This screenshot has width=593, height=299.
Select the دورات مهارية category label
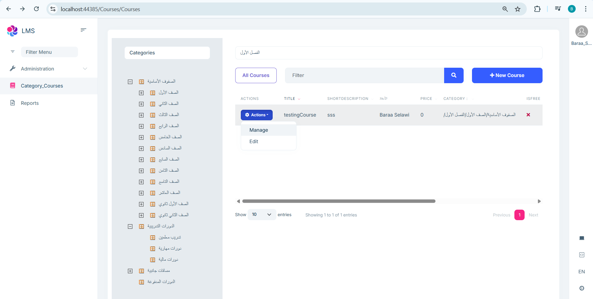[170, 248]
